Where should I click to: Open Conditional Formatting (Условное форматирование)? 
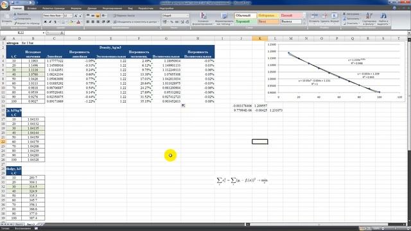pyautogui.click(x=203, y=19)
